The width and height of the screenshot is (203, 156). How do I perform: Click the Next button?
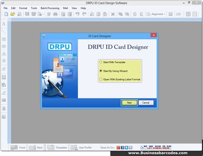(x=129, y=103)
